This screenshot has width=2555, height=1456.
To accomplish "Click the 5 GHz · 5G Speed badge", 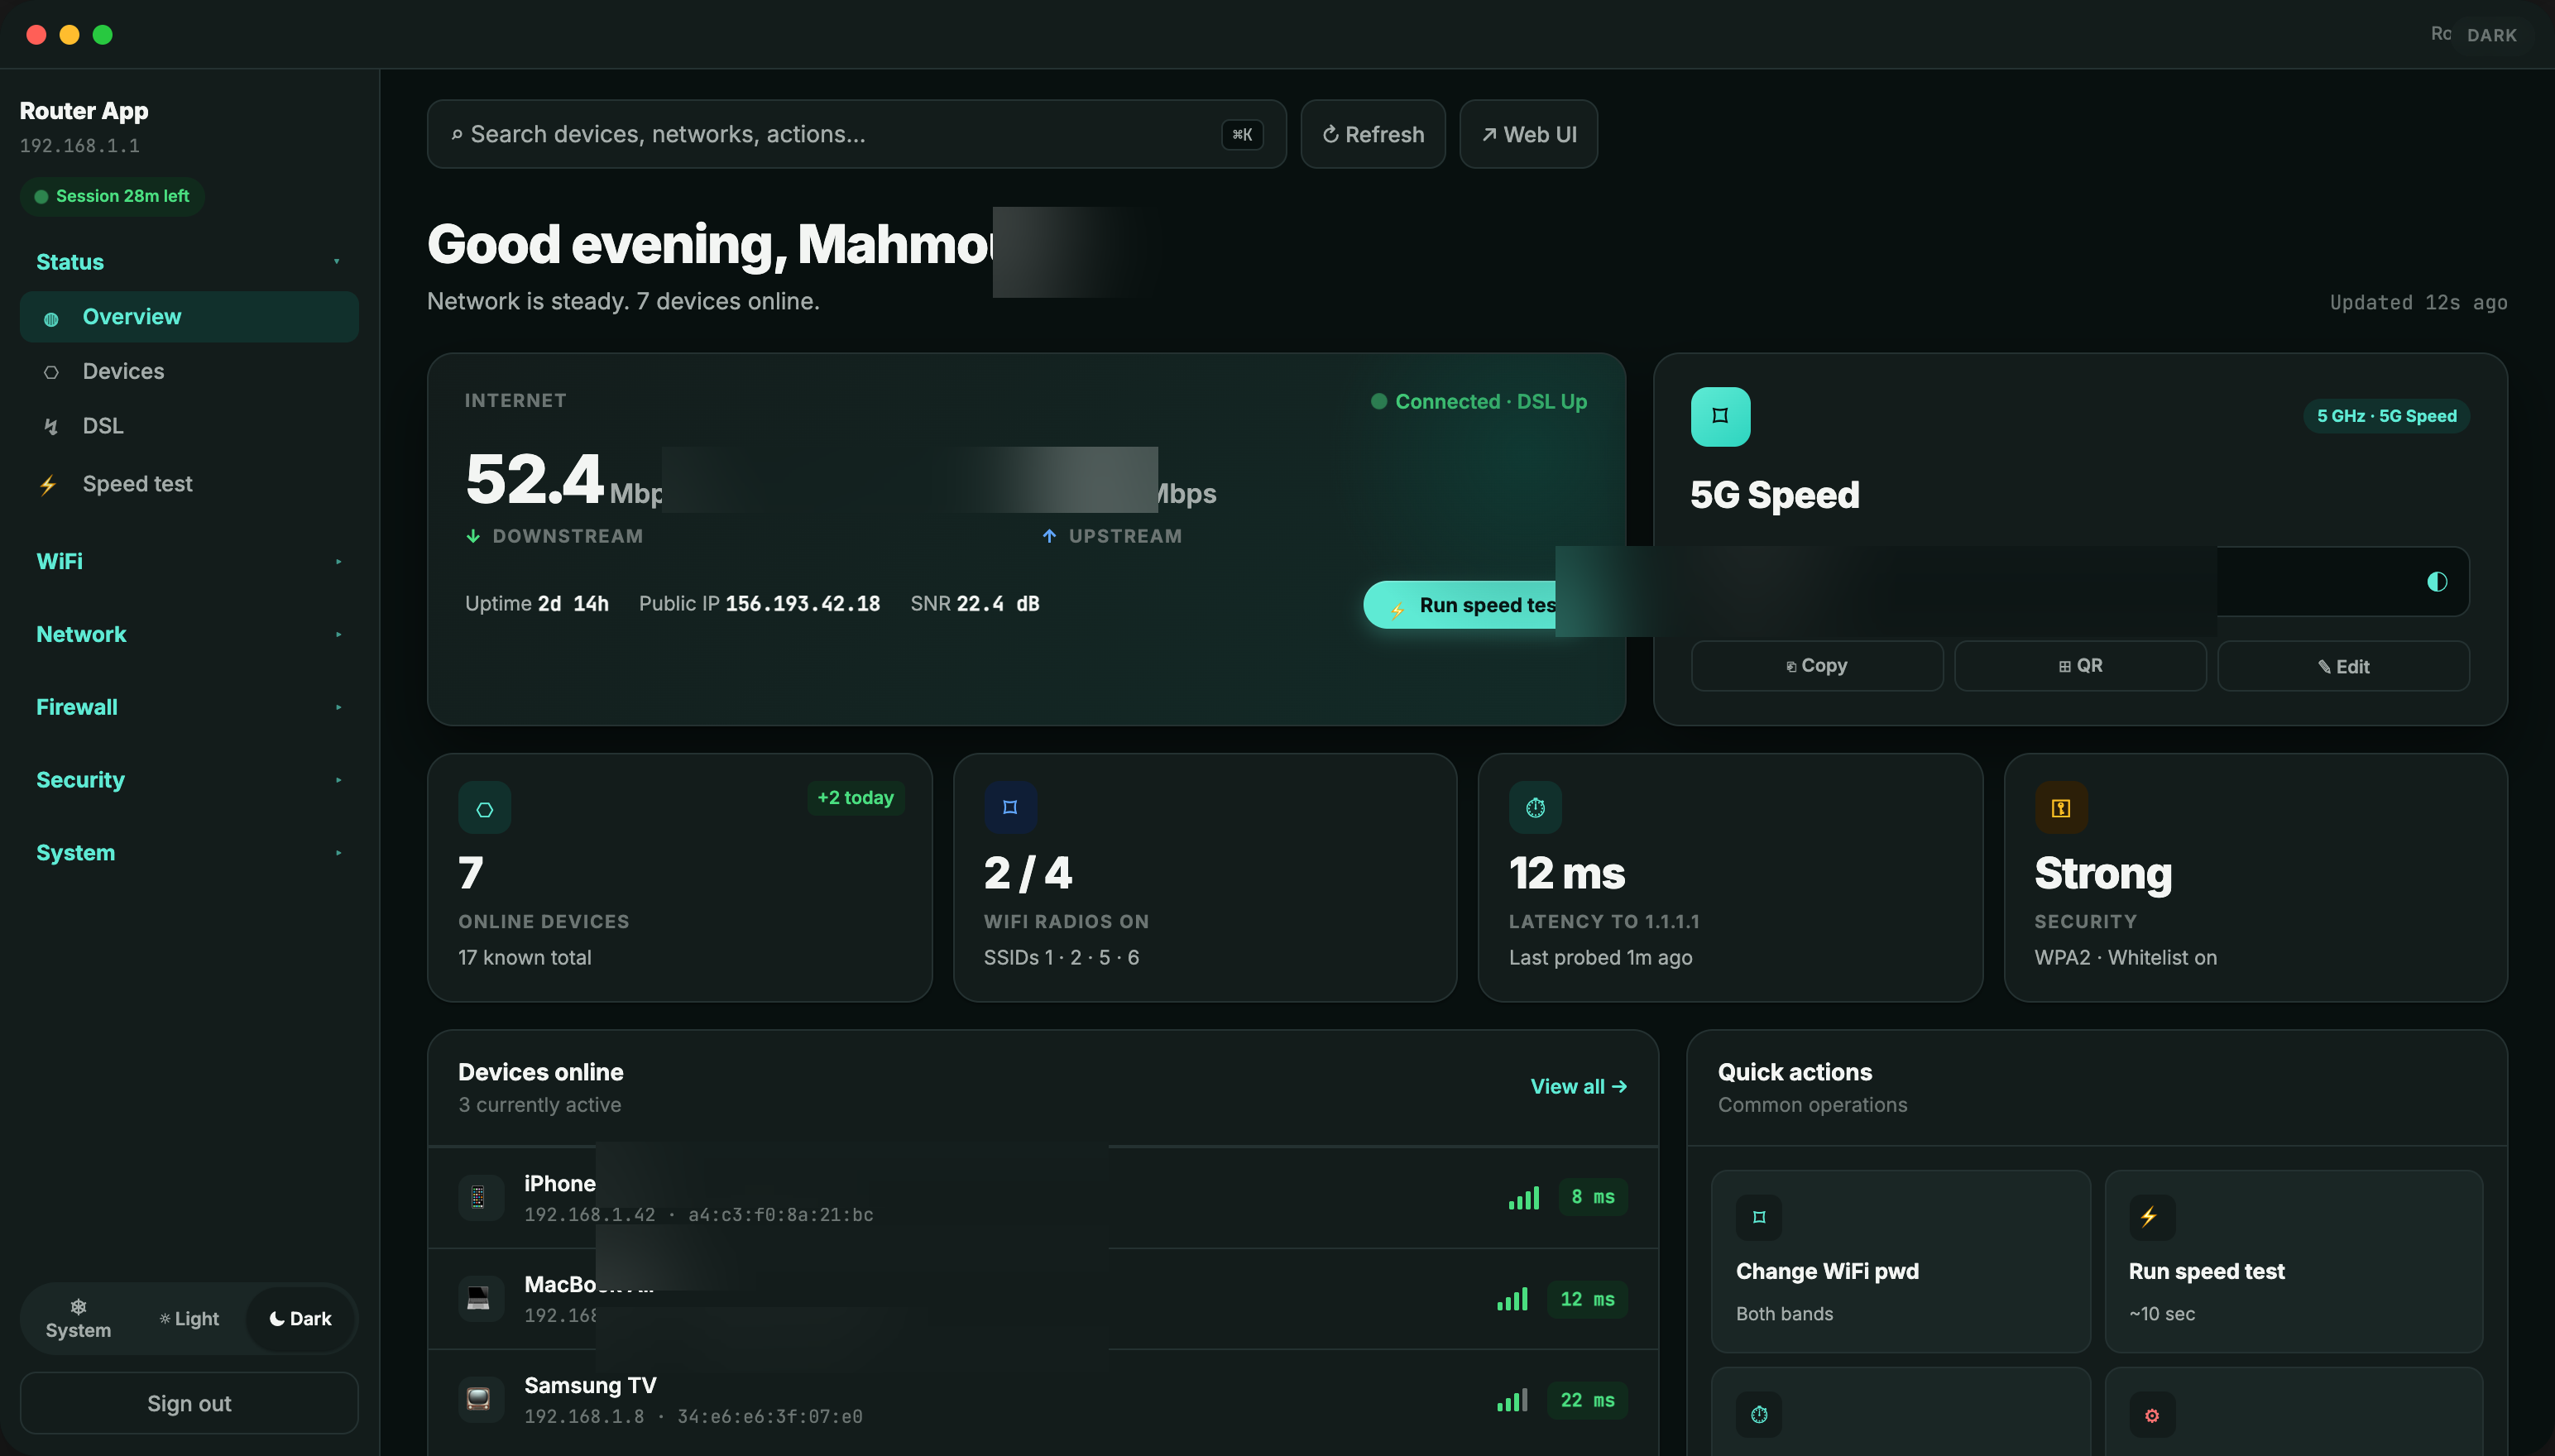I will coord(2386,416).
